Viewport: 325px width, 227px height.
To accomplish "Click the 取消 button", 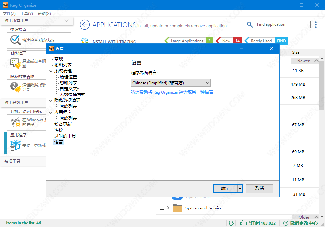I will click(260, 189).
